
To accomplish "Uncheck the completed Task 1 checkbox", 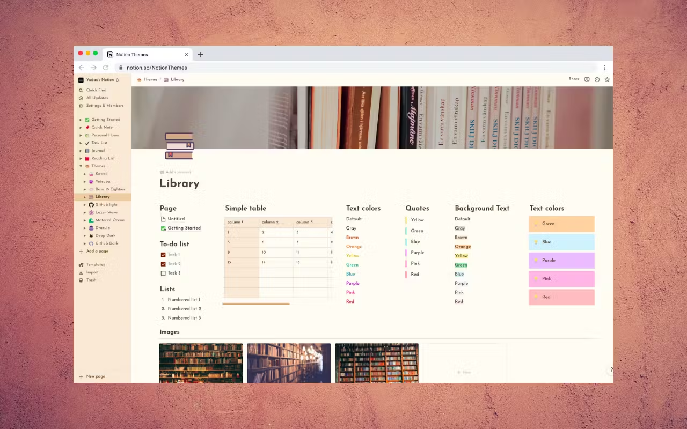I will [163, 254].
